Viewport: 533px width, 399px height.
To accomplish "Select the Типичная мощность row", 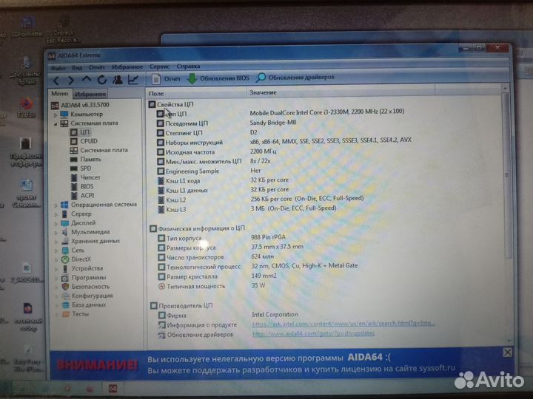I will pos(212,286).
